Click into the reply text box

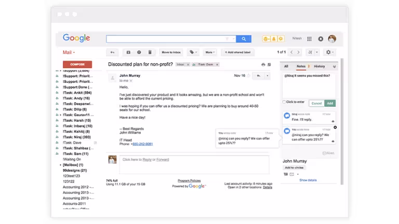193,164
